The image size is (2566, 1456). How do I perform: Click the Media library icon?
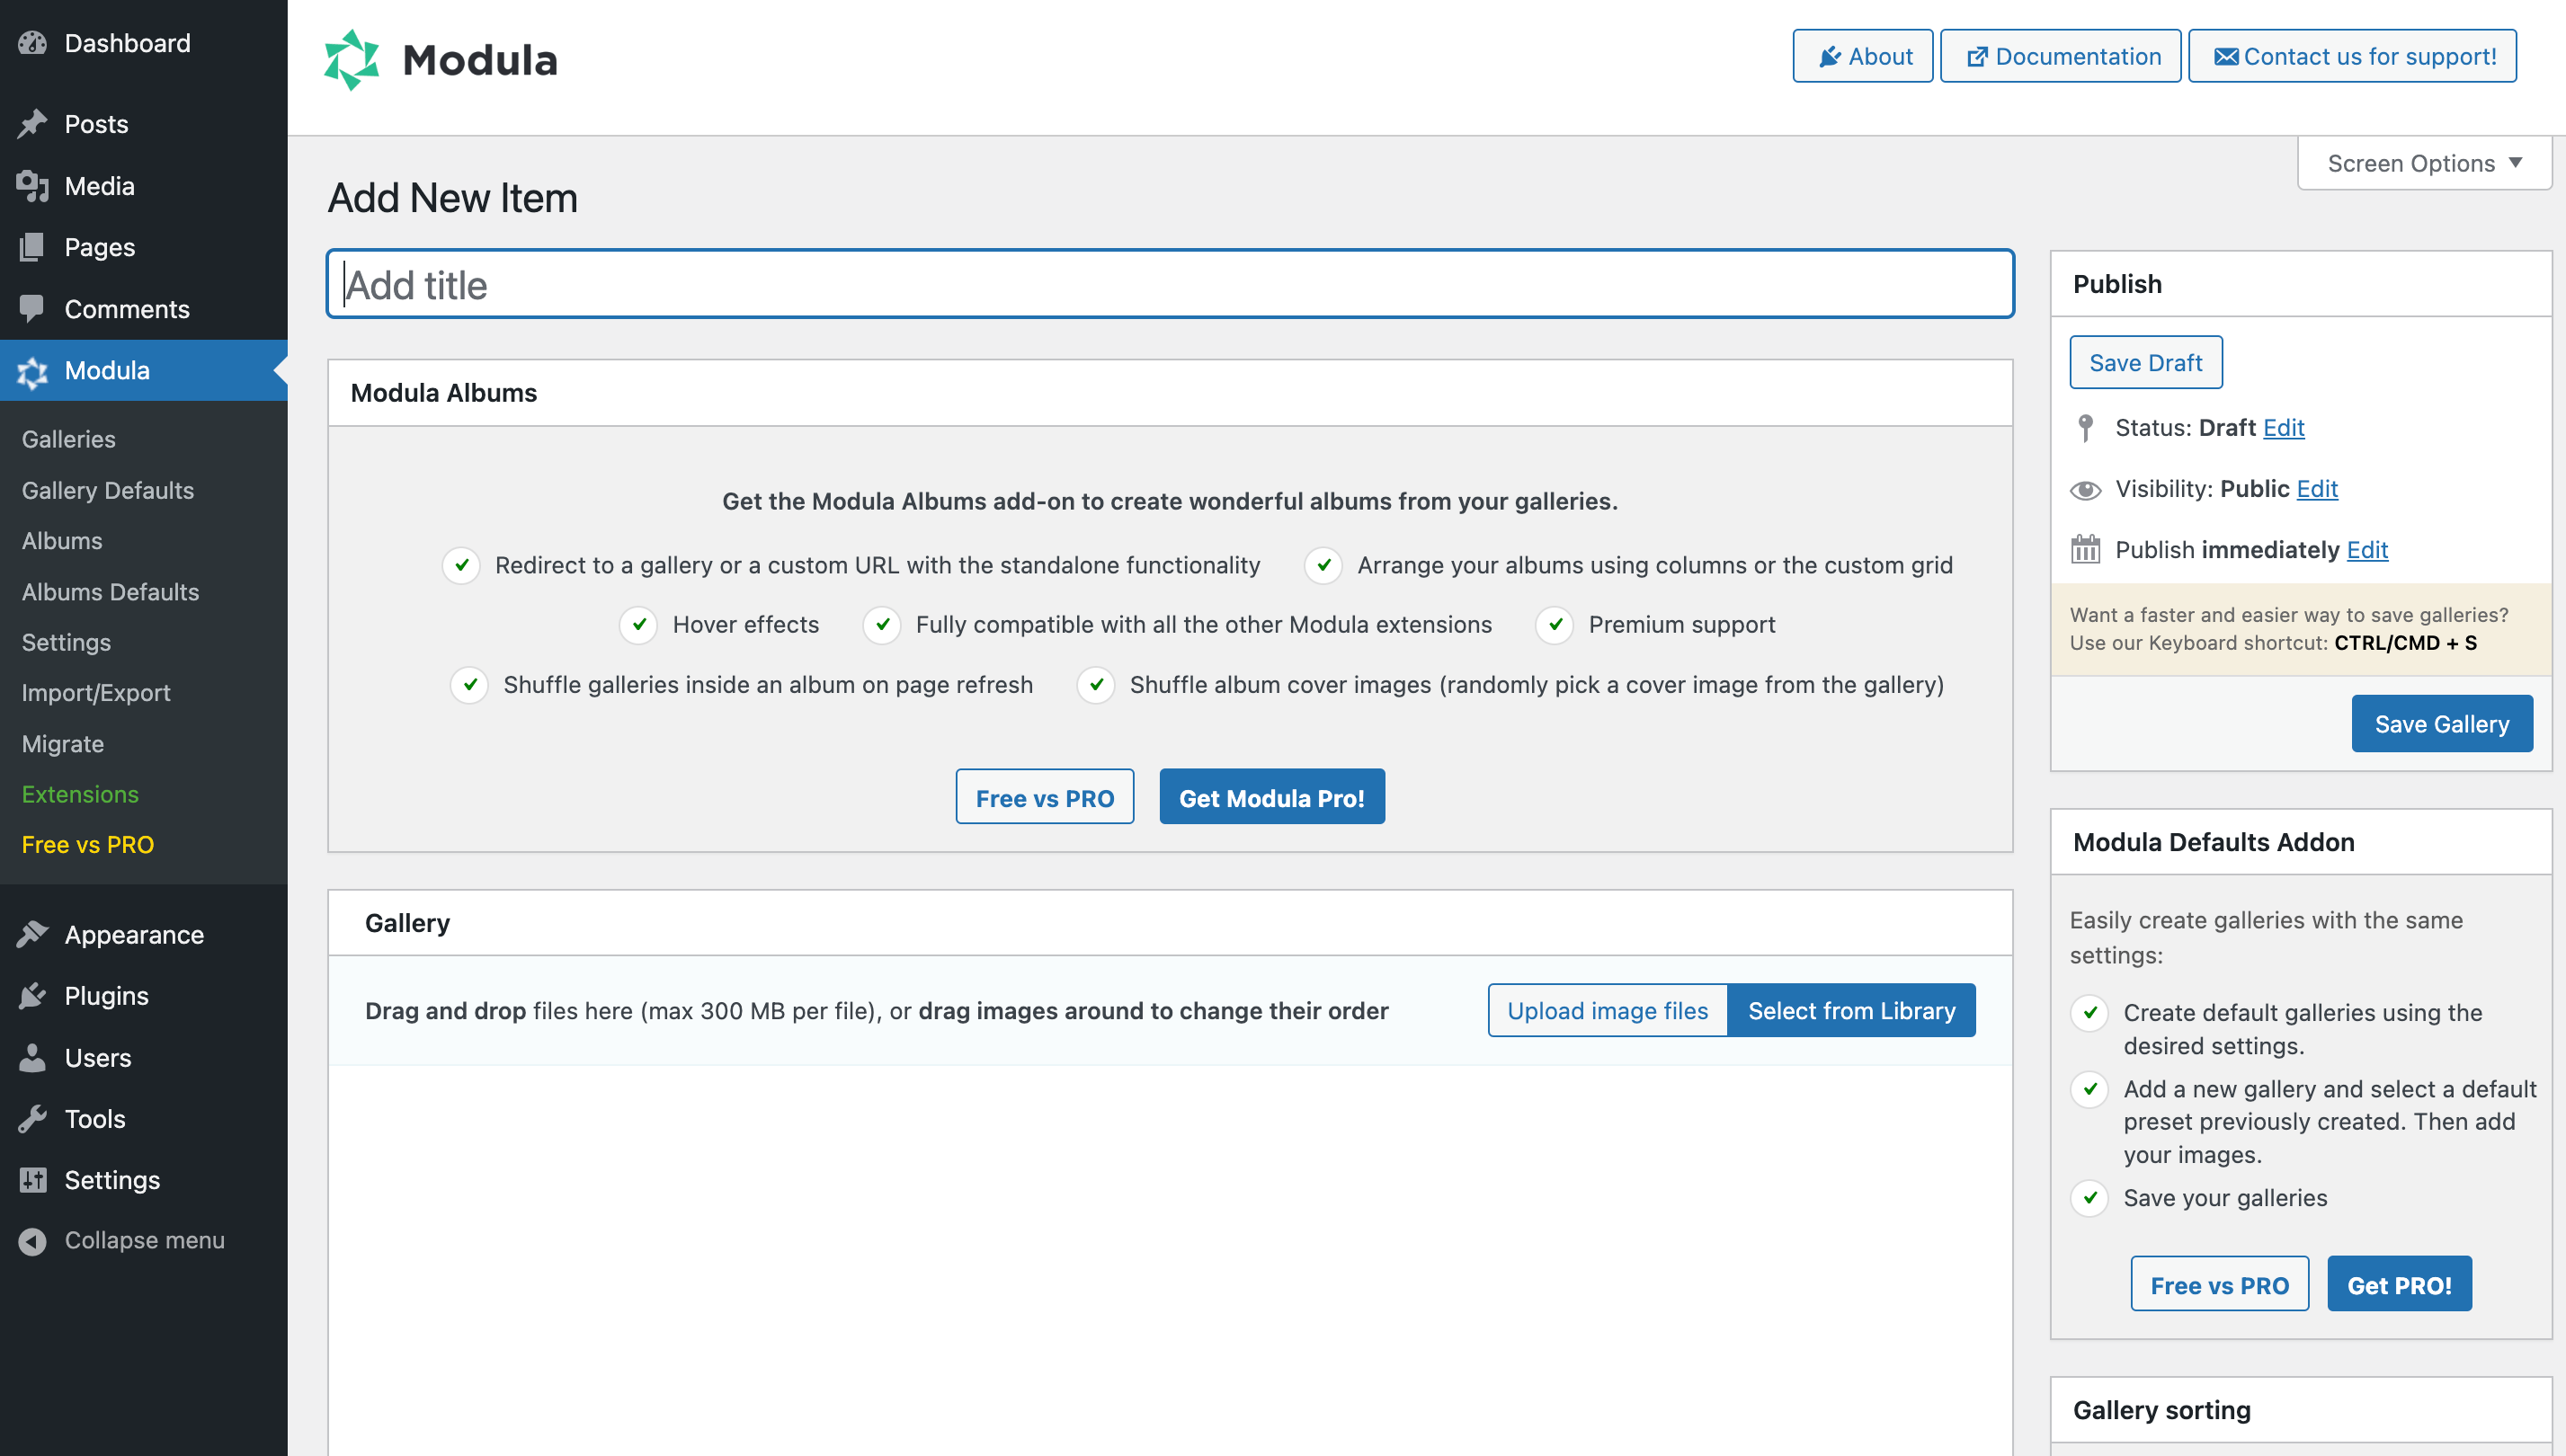[x=32, y=186]
